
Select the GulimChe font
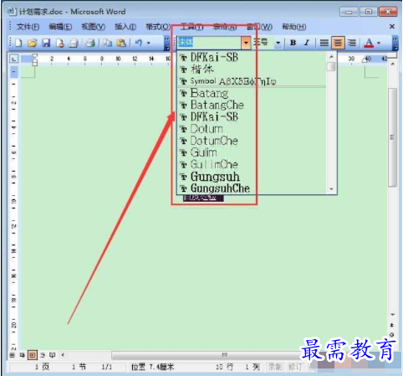point(252,164)
